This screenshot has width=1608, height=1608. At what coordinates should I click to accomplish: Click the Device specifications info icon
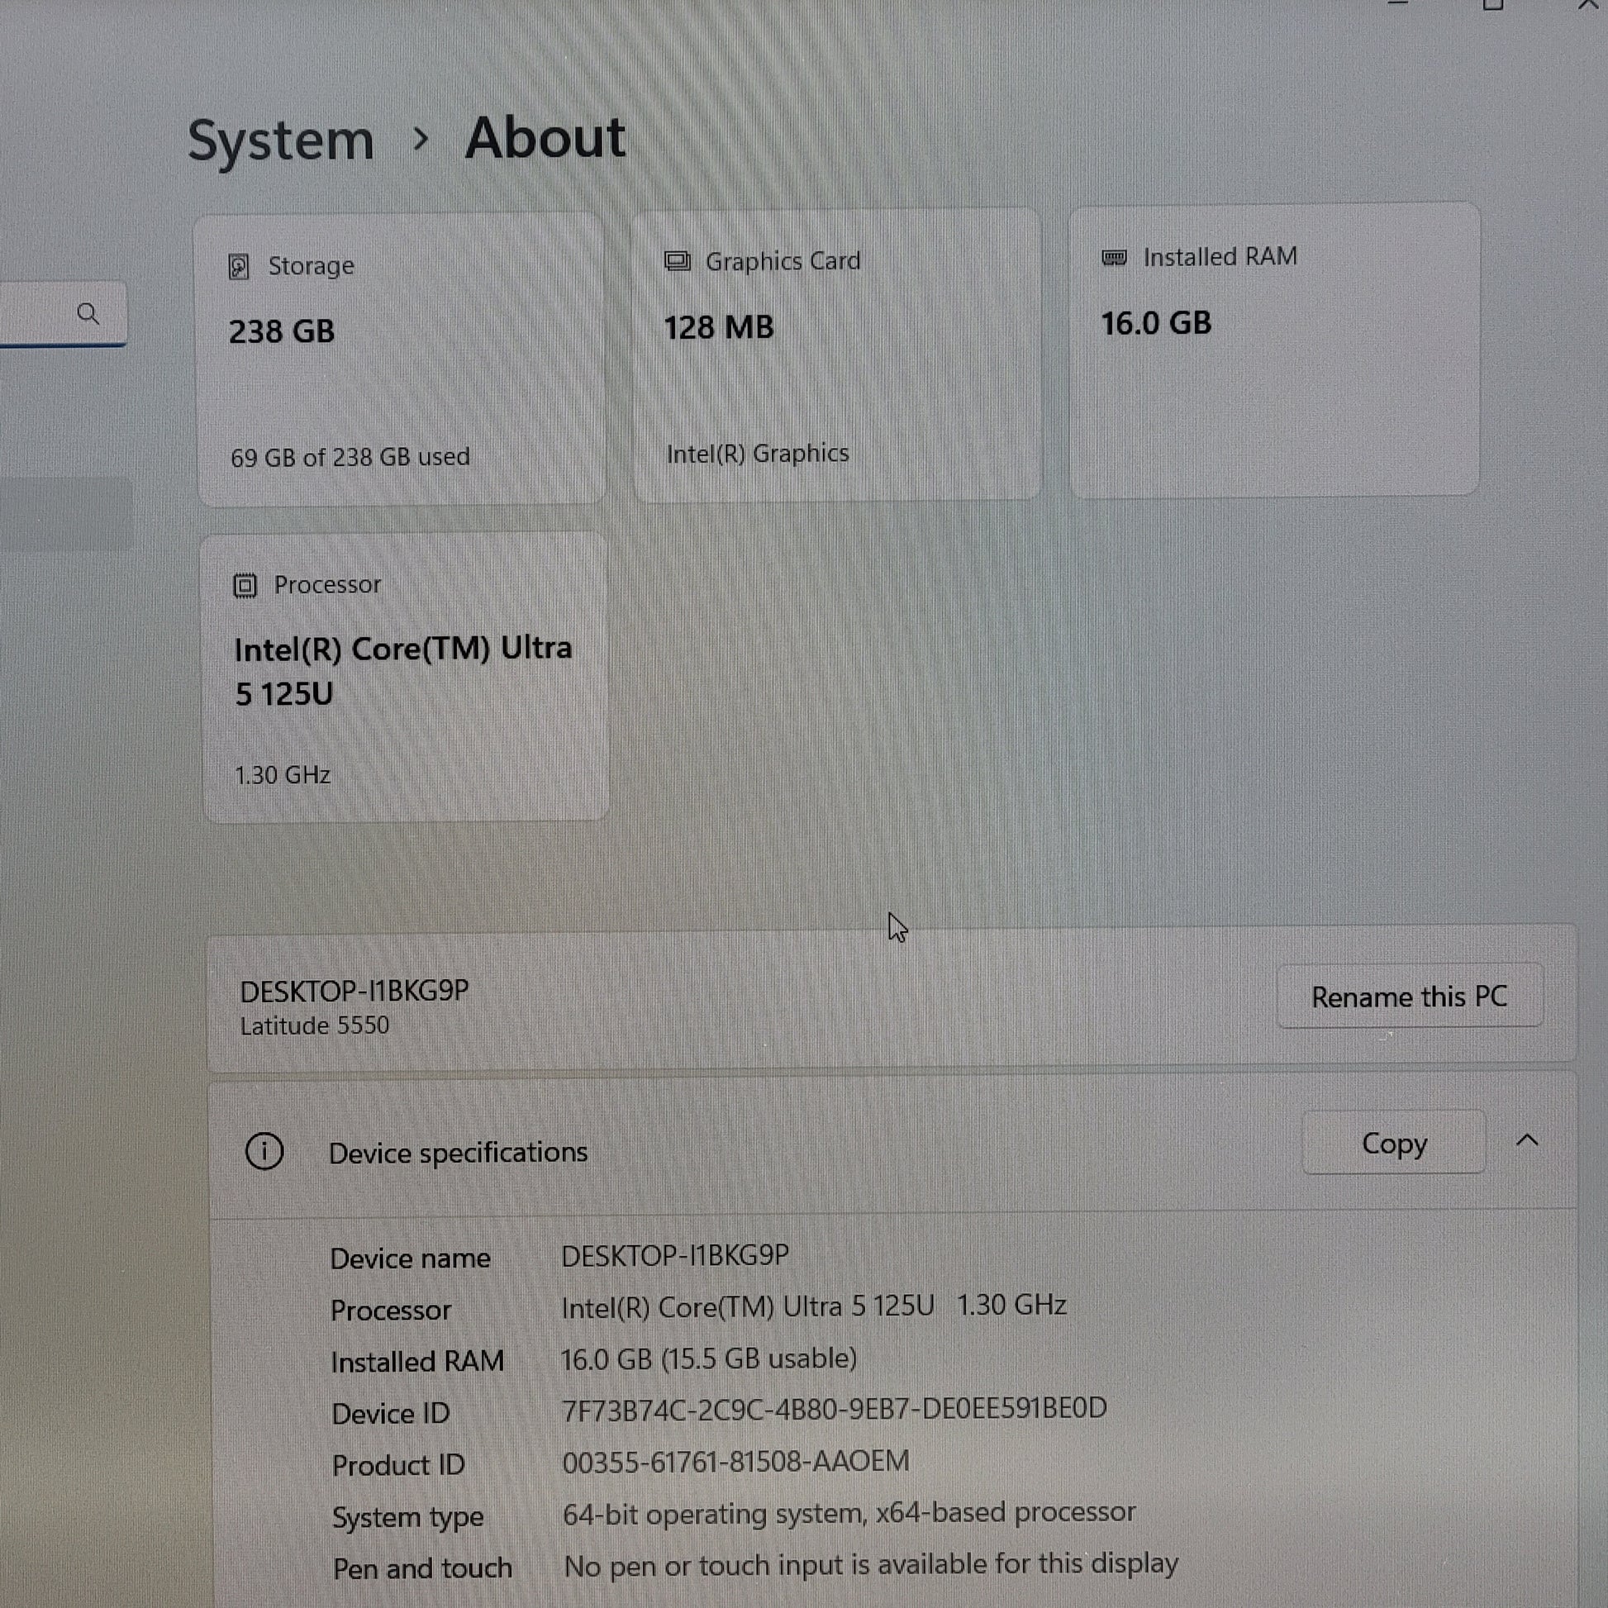click(x=264, y=1152)
